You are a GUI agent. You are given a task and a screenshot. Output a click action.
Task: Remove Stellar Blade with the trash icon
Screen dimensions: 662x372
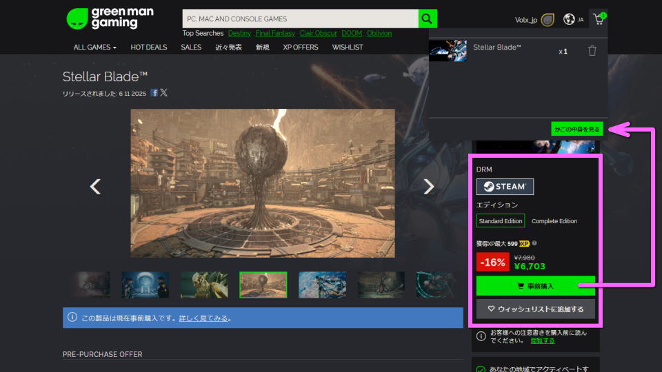[592, 50]
